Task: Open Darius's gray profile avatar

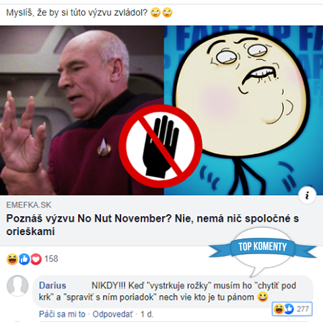Action: (x=17, y=286)
